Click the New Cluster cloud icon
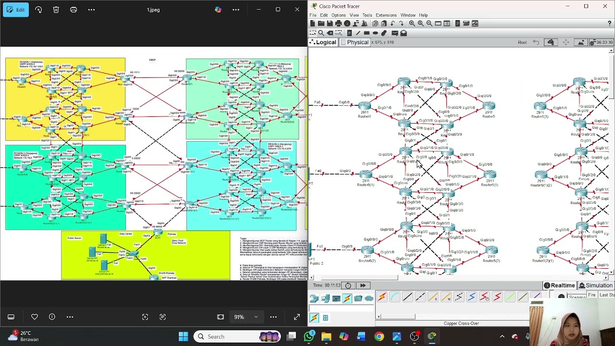 point(551,42)
